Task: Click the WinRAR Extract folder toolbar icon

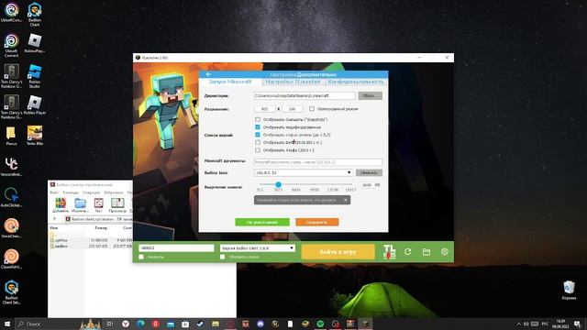Action: (80, 205)
